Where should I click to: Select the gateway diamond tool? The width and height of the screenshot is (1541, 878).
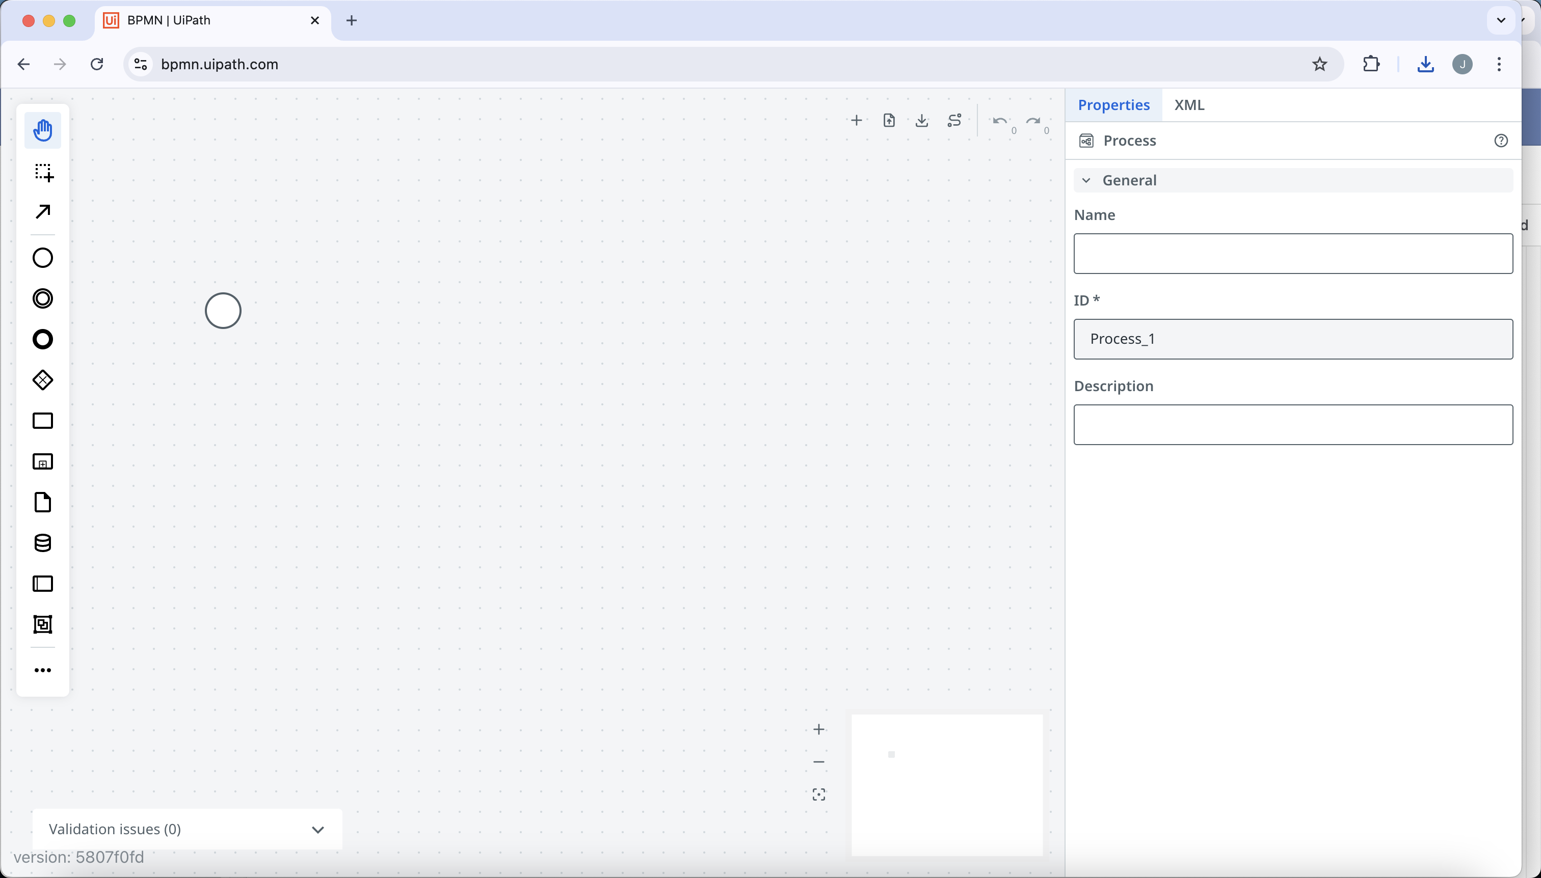(x=43, y=380)
